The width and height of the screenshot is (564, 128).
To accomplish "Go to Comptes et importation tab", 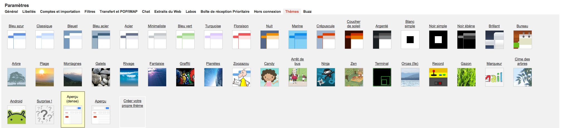I will pos(60,11).
